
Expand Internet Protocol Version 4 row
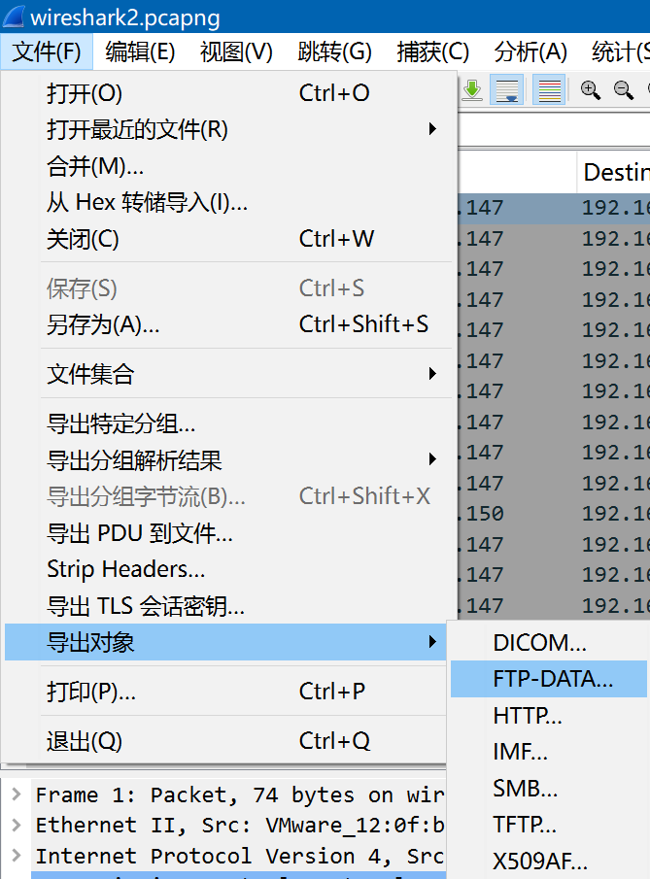pos(16,857)
